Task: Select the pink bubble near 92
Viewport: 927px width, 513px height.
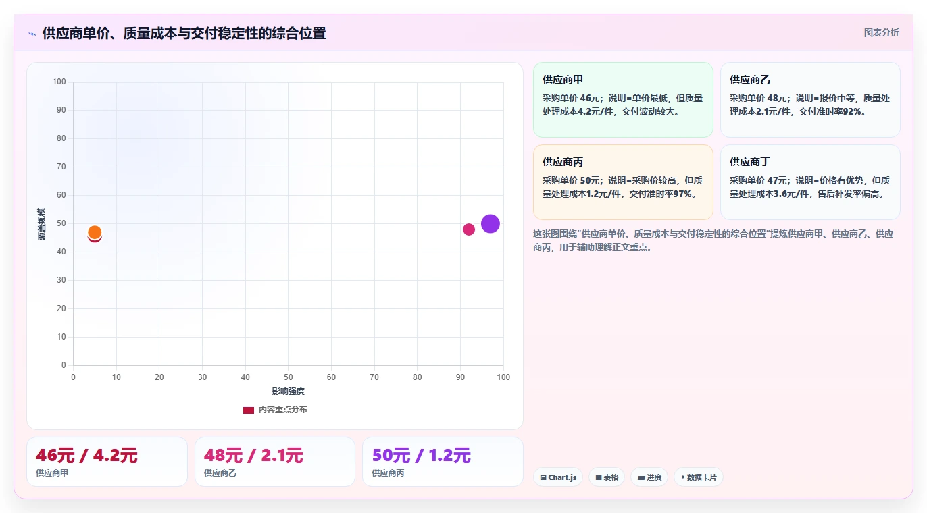Action: click(x=469, y=230)
